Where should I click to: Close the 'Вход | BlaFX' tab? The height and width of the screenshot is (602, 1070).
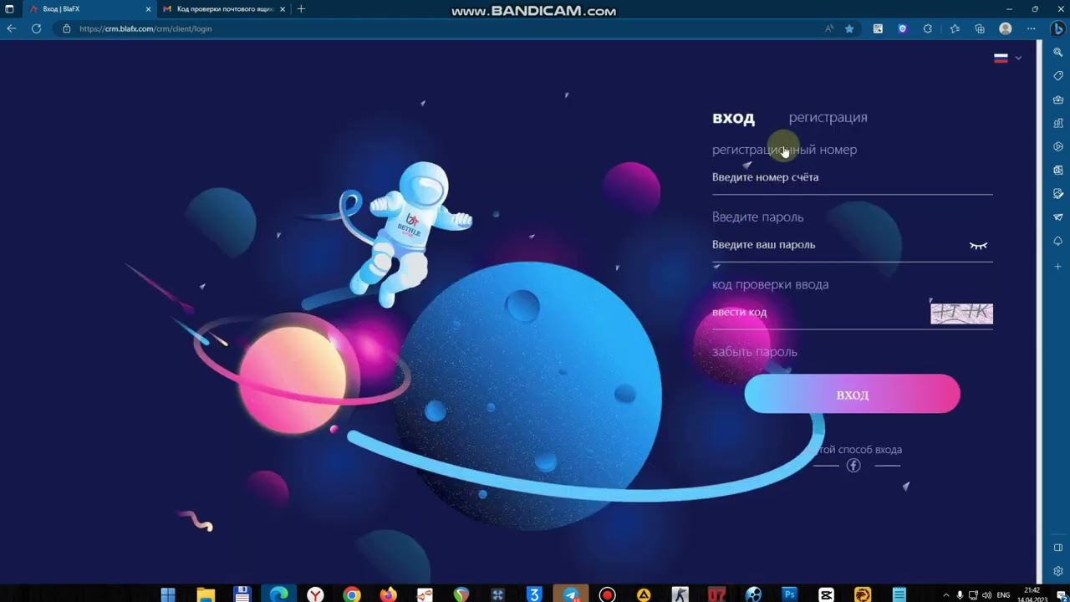click(x=148, y=9)
